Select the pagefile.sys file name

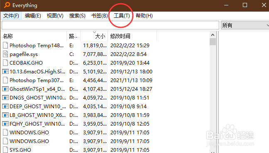point(24,54)
